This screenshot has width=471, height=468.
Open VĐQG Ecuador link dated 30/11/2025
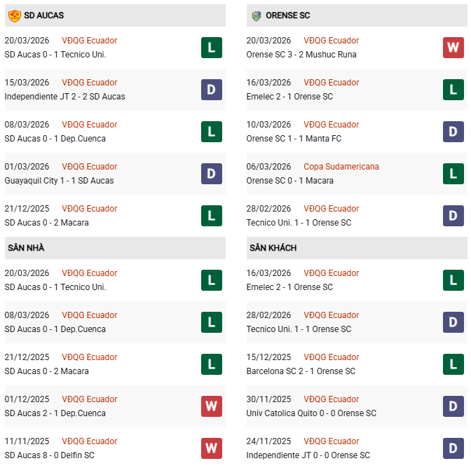pyautogui.click(x=331, y=399)
